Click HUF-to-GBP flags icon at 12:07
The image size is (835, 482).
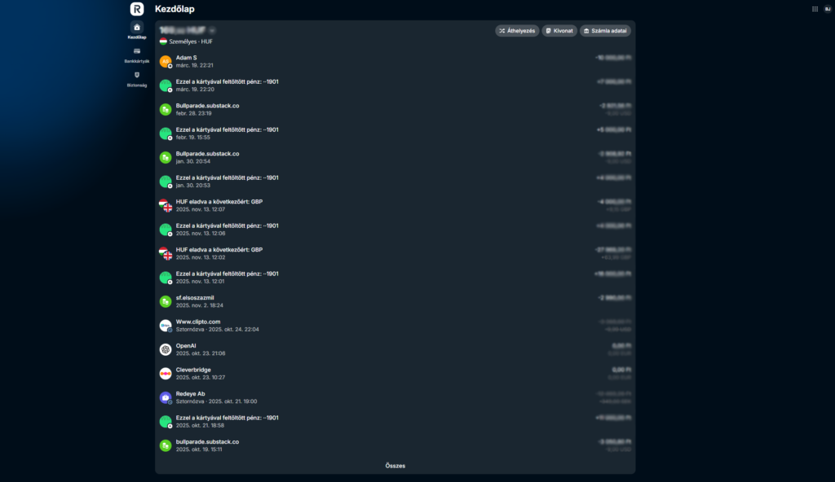point(166,205)
